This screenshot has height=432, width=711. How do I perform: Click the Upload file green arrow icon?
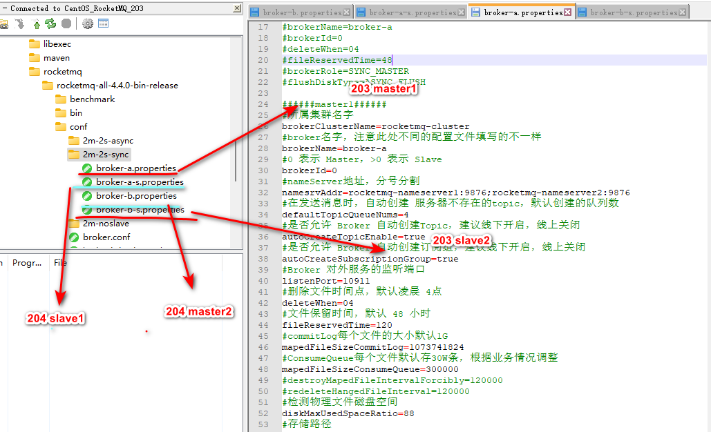pos(36,23)
